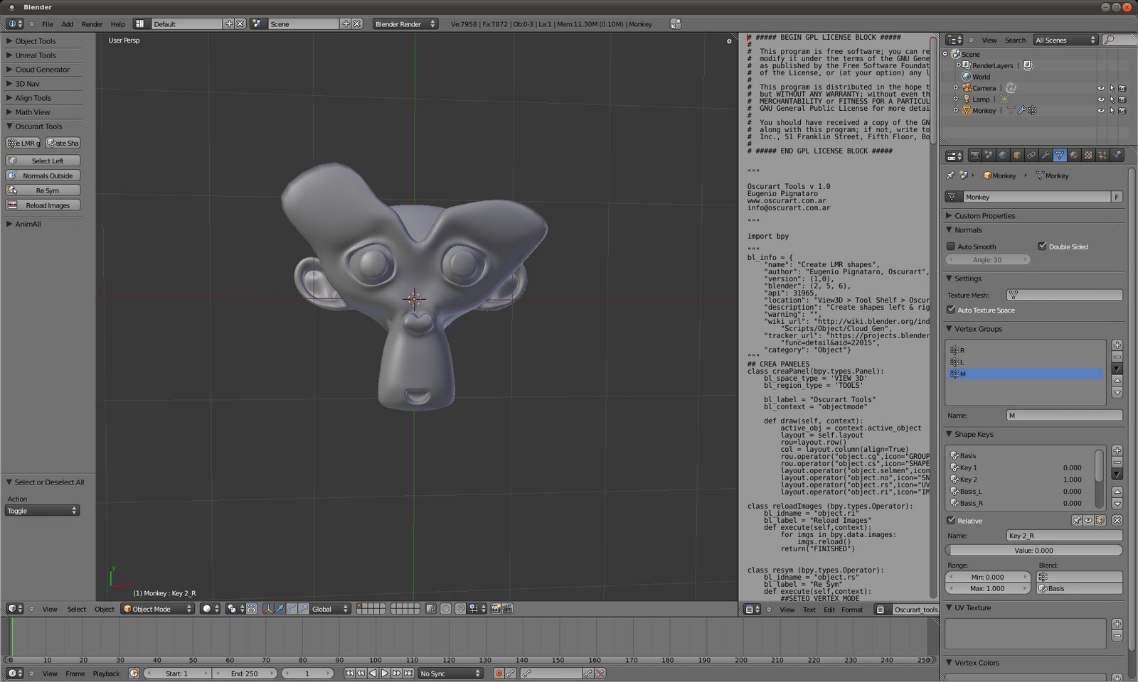1138x682 pixels.
Task: Open the Object properties tab (cube icon)
Action: tap(1017, 156)
